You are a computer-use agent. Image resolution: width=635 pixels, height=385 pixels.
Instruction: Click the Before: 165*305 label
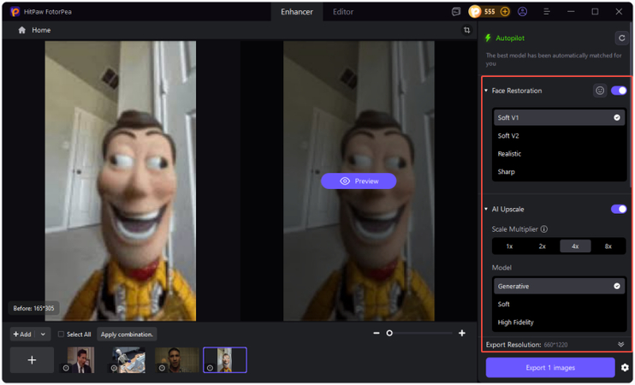(33, 309)
